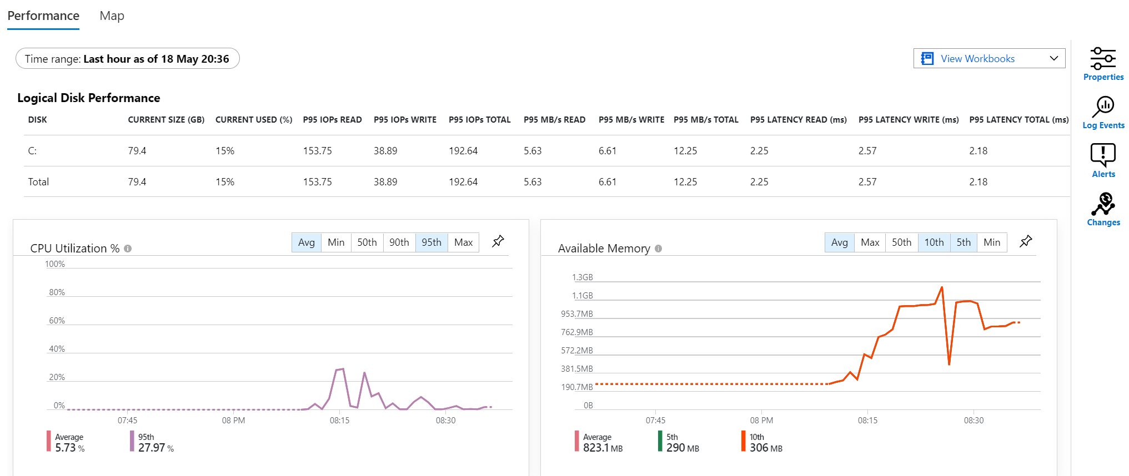Sort by P95 LATENCY READ (ms) header
Viewport: 1129px width, 476px height.
click(x=798, y=120)
